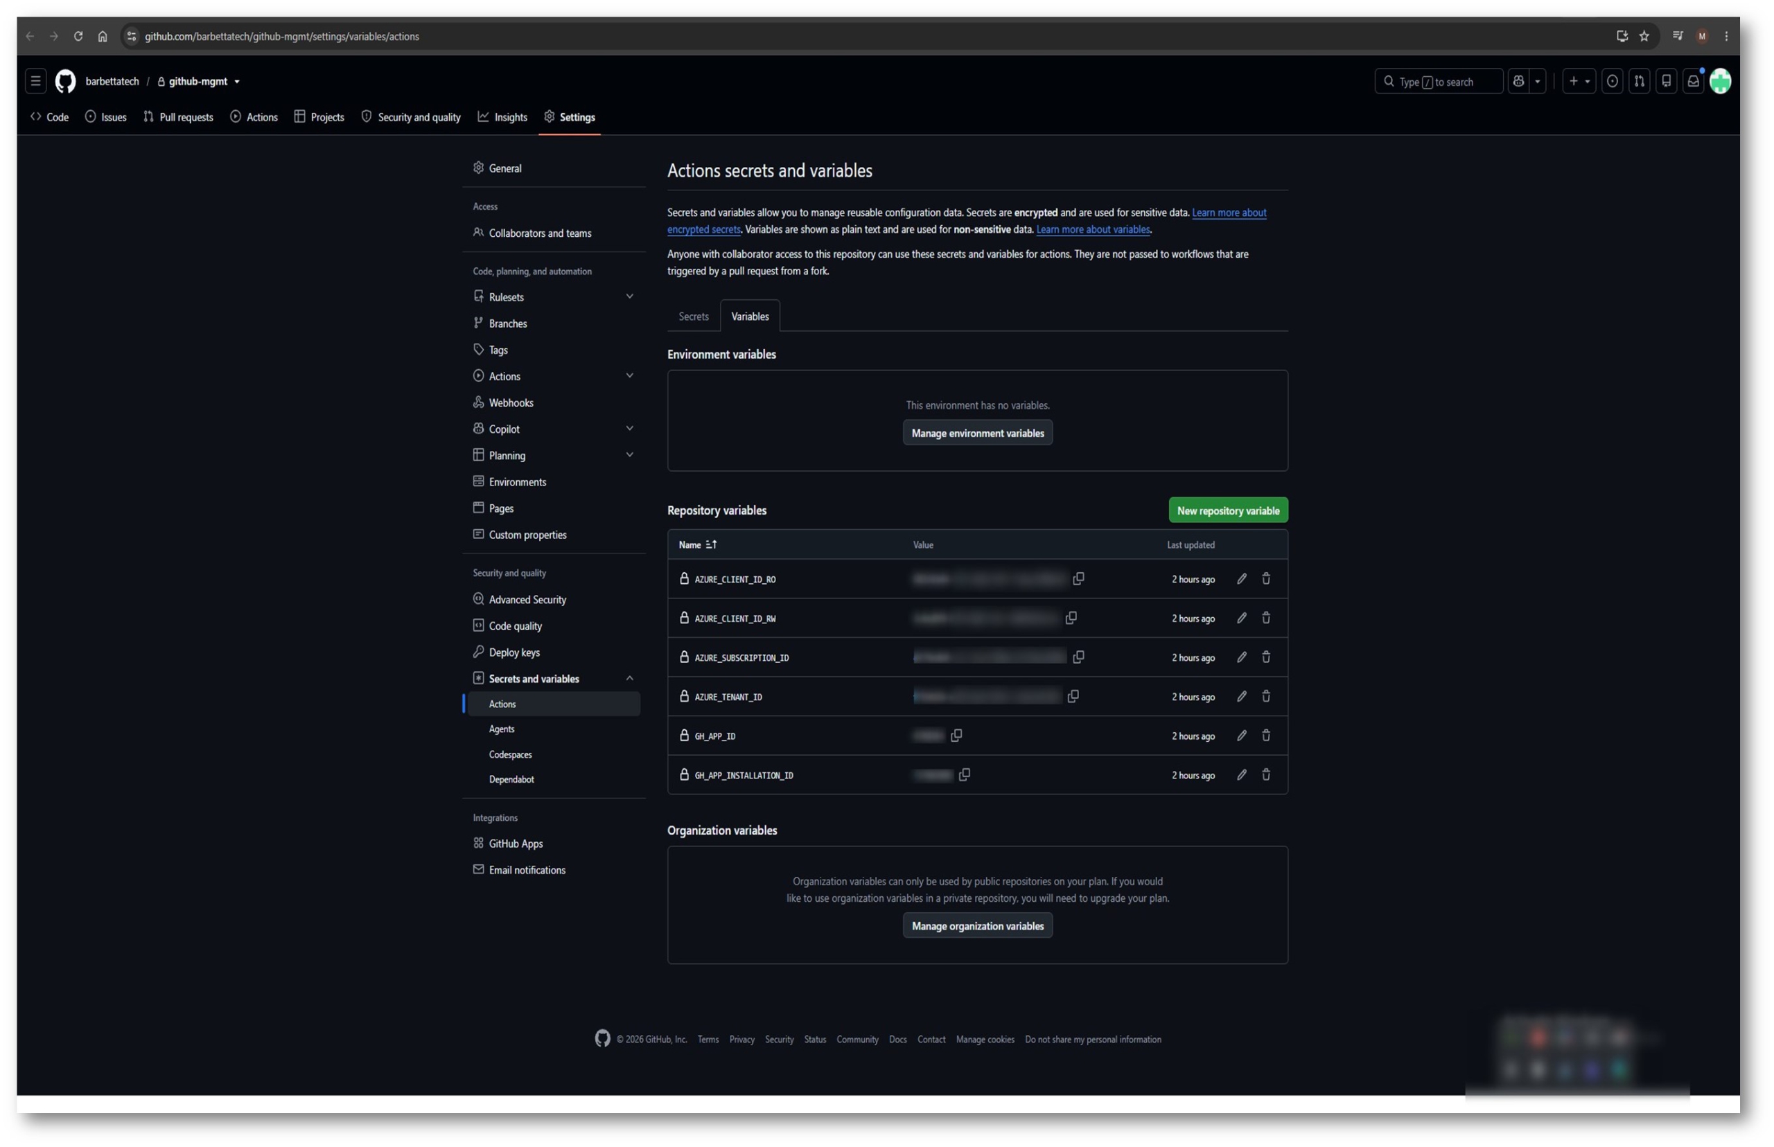Delete the GH_APP_INSTALLATION_ID variable
The image size is (1774, 1147).
1265,774
